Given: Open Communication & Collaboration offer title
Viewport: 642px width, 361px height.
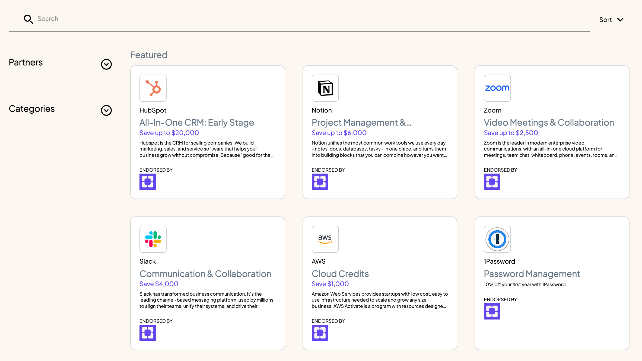Looking at the screenshot, I should pyautogui.click(x=205, y=274).
